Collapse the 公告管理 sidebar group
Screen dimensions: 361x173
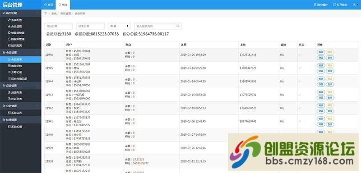coord(20,106)
